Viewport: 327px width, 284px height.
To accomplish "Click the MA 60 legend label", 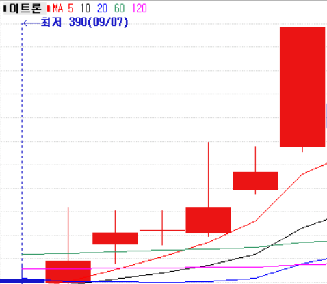I will tap(119, 8).
